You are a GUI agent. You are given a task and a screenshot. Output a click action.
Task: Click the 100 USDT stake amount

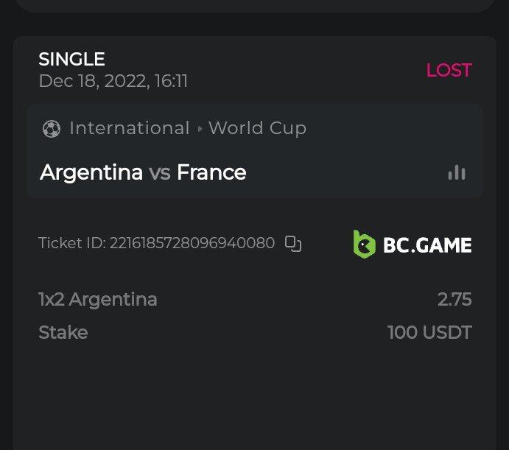429,333
